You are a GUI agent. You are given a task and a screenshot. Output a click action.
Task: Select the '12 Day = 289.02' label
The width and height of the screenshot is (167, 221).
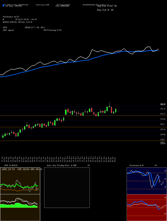coord(13,6)
